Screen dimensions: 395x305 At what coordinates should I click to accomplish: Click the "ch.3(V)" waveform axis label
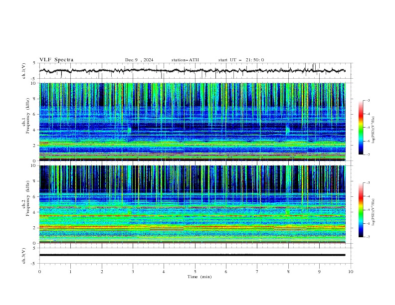[24, 256]
